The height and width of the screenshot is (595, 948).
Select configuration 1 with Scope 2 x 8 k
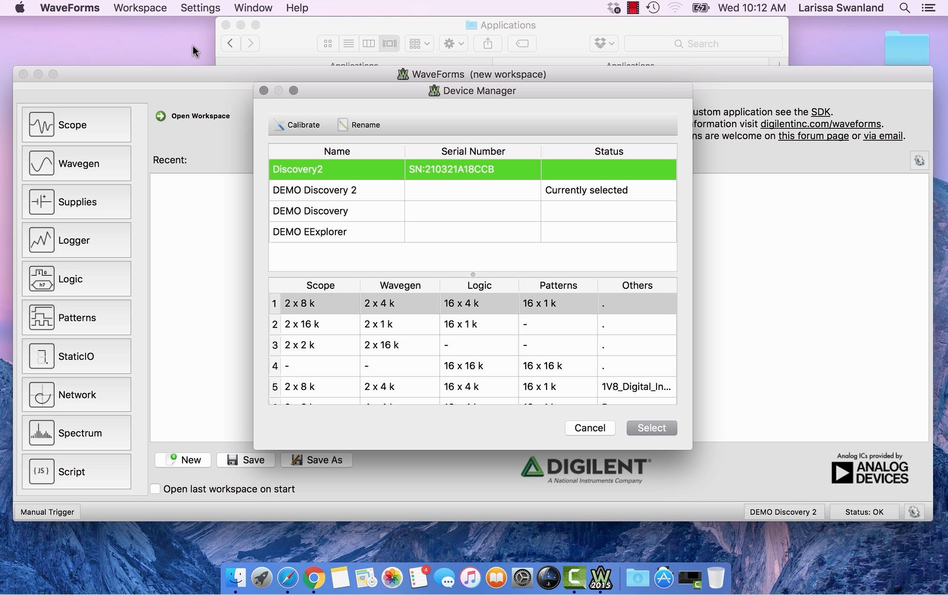tap(472, 303)
